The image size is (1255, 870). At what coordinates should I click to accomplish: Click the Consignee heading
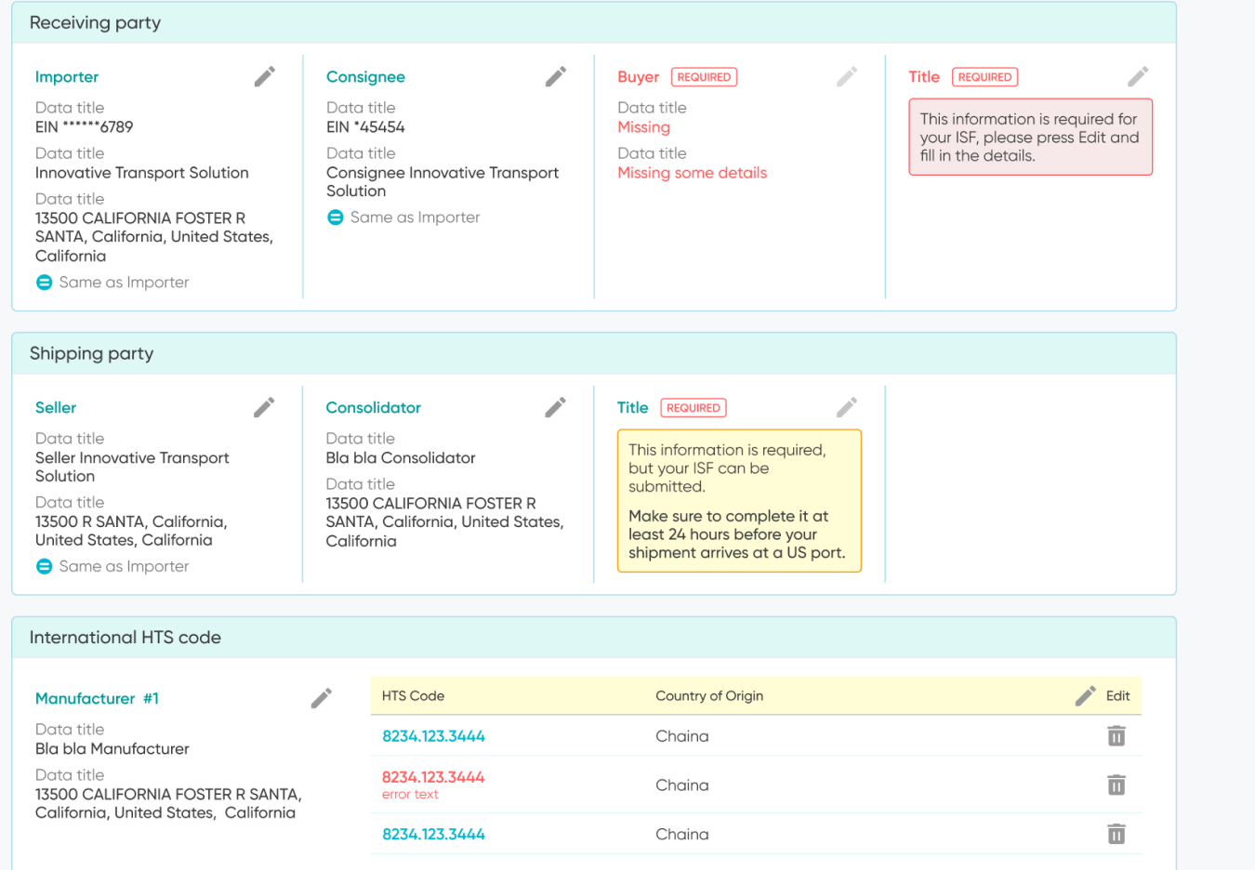coord(365,77)
